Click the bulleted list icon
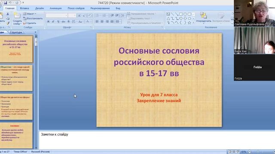This screenshot has height=154, width=275. 98,15
